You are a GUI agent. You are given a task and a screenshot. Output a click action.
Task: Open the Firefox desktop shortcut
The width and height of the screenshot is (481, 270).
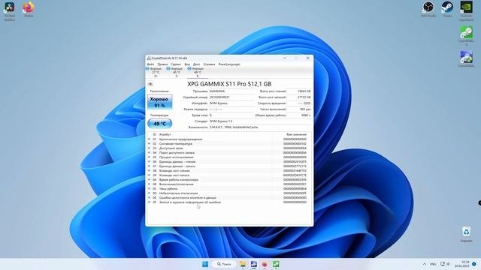coord(29,9)
